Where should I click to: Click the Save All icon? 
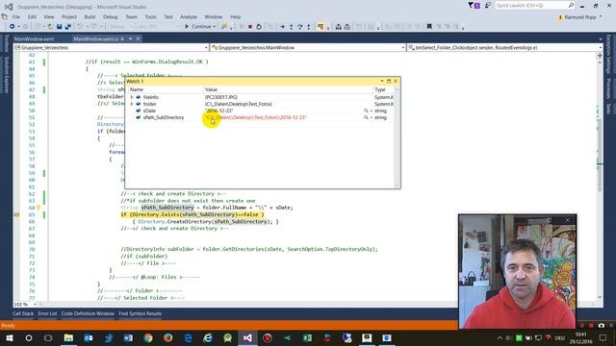[67, 27]
